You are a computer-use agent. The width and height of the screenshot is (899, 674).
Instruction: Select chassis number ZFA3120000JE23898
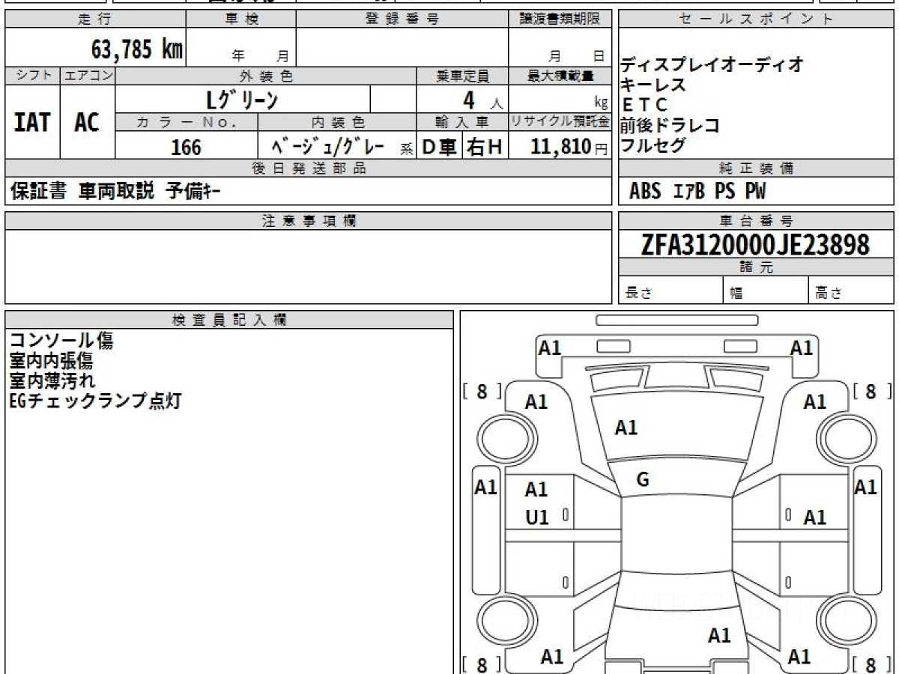(755, 244)
